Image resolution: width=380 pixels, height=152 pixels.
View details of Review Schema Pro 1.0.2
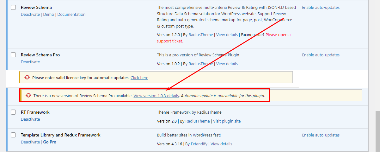pyautogui.click(x=227, y=64)
